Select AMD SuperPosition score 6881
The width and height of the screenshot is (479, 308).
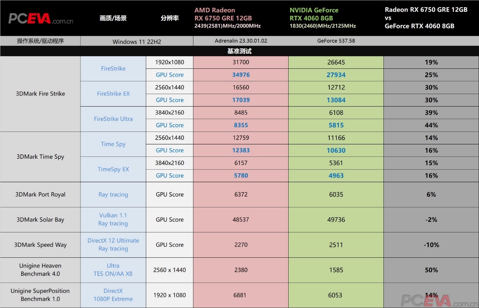tap(241, 295)
